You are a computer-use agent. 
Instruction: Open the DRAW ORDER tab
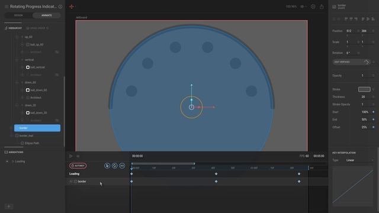click(x=37, y=28)
